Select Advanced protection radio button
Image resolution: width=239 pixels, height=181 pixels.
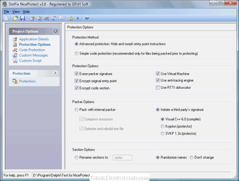(x=76, y=44)
